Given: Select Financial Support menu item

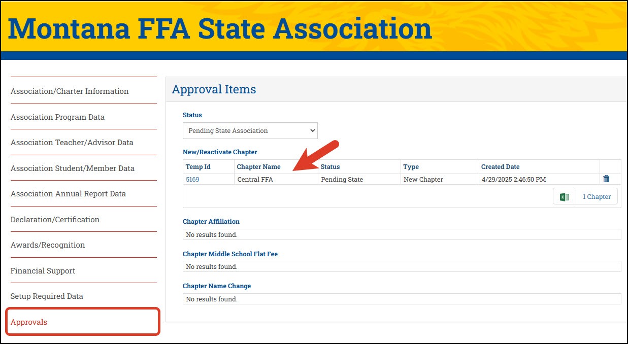Looking at the screenshot, I should coord(43,271).
